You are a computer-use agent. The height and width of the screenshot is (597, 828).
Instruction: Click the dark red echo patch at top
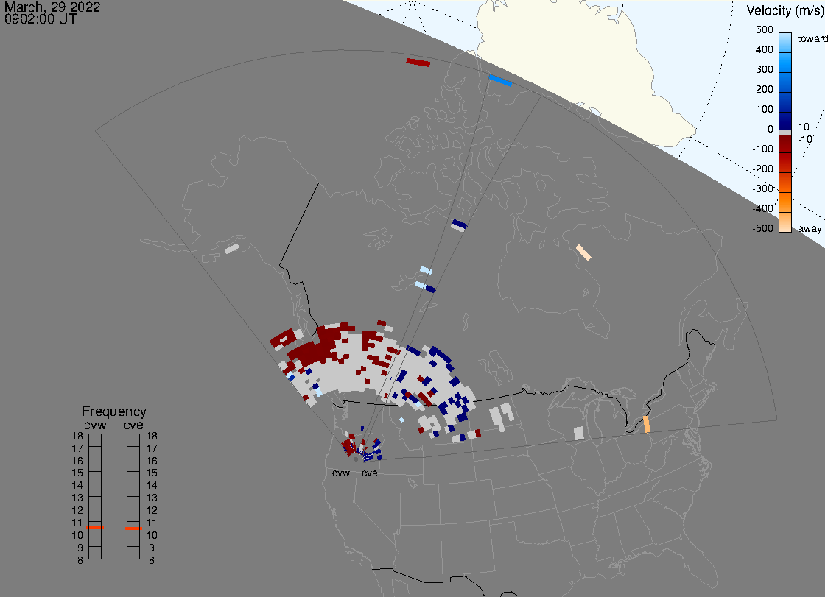point(418,63)
